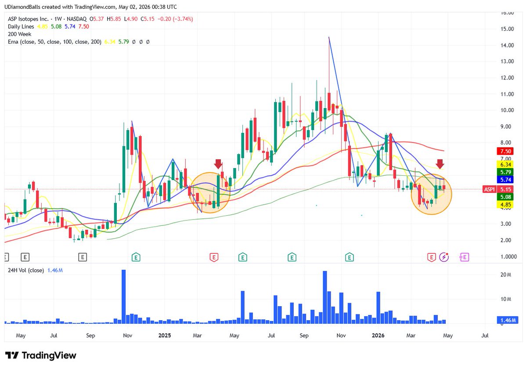Click the 2026 label on time axis
Image resolution: width=527 pixels, height=369 pixels.
pos(378,335)
